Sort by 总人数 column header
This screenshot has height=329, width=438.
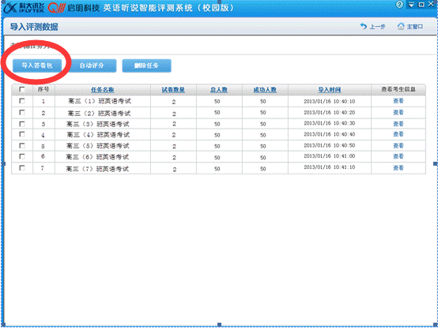click(x=219, y=90)
